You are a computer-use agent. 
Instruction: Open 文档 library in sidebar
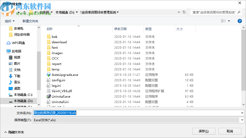point(15,70)
